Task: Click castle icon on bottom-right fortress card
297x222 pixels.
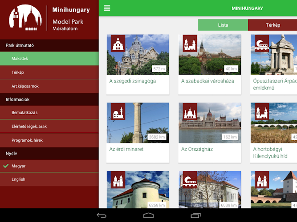Action: [x=262, y=180]
